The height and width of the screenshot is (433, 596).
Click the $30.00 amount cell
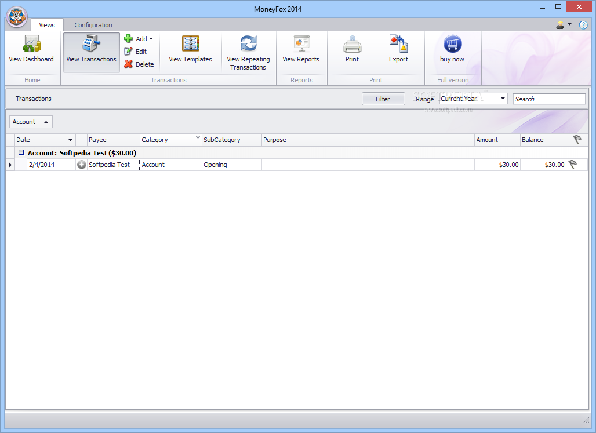497,165
